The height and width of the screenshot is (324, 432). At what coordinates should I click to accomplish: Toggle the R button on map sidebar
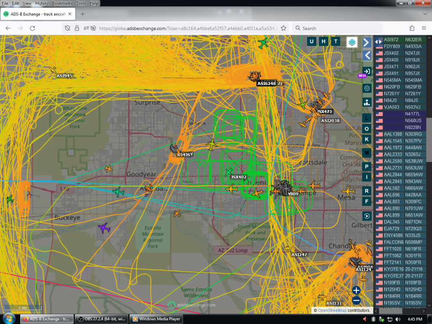pyautogui.click(x=367, y=191)
